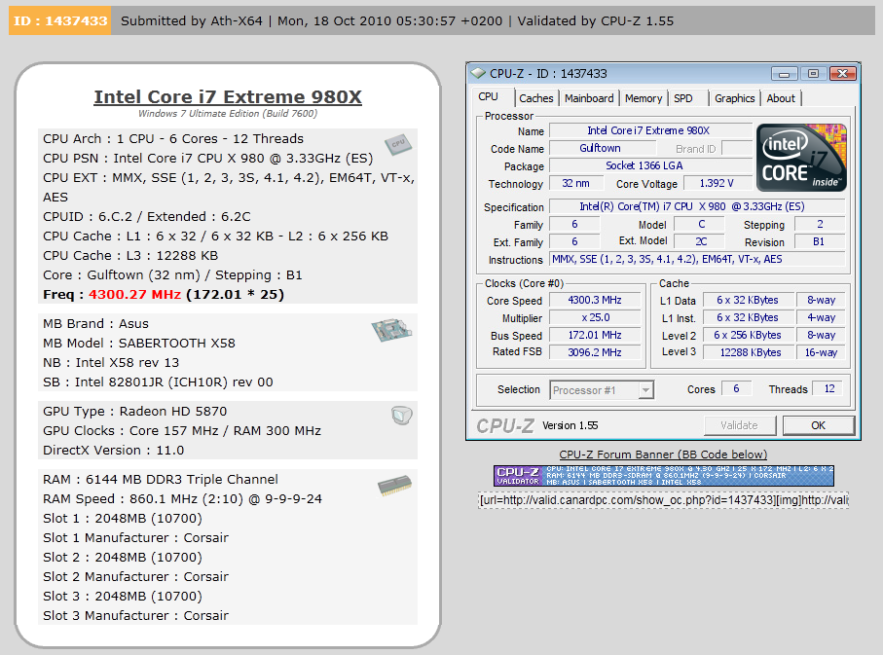Close the CPU-Z window

click(842, 73)
